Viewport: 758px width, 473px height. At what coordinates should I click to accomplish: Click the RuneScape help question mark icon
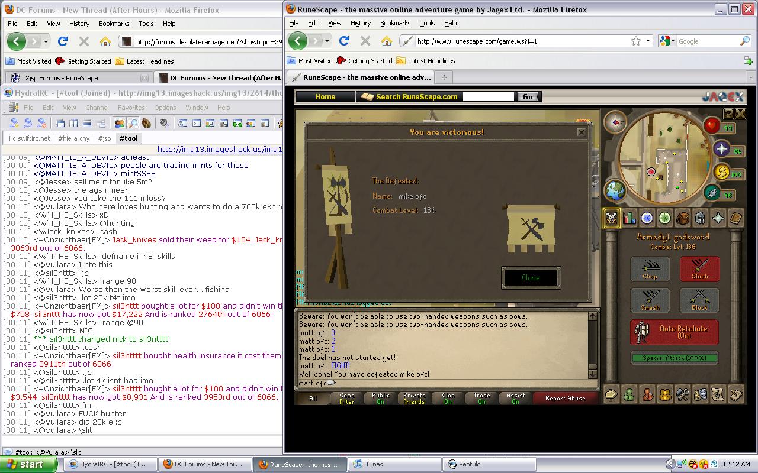pos(728,114)
